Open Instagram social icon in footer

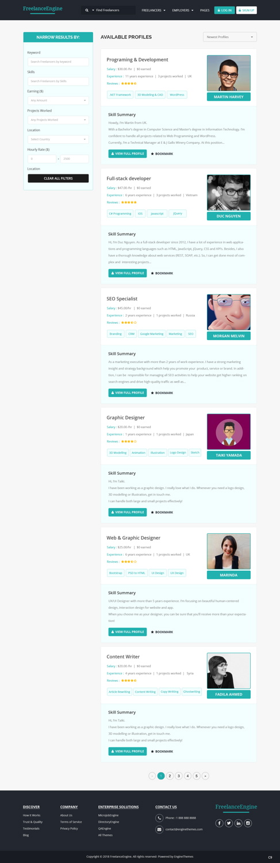(x=248, y=823)
